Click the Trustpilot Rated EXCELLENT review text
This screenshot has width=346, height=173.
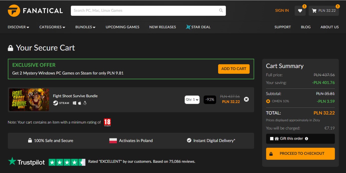[x=142, y=161]
